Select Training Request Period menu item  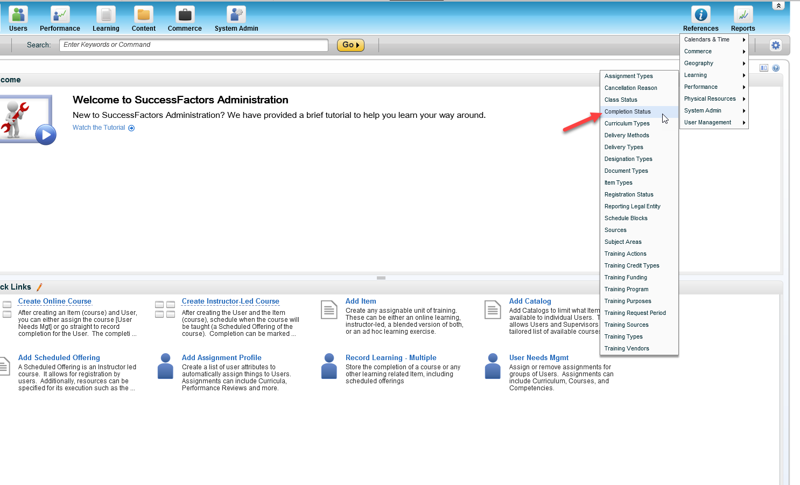point(639,313)
